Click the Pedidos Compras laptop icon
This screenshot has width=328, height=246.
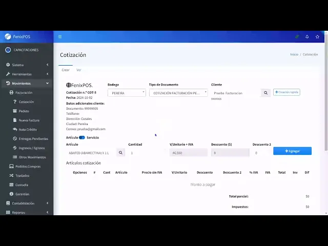11,166
